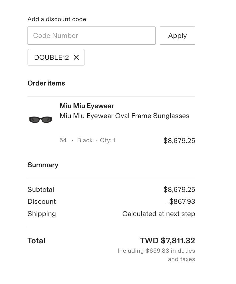Click the Add a discount code label
236x284 pixels.
[57, 19]
